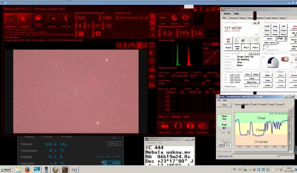Select the Drift Align tool icon
This screenshot has width=297, height=173.
point(66,20)
